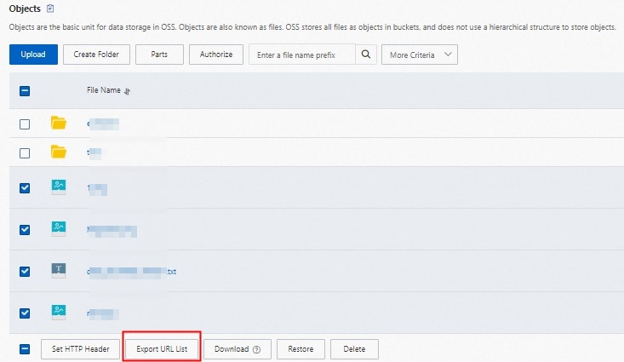This screenshot has height=362, width=624.
Task: Download the selected objects
Action: click(238, 349)
